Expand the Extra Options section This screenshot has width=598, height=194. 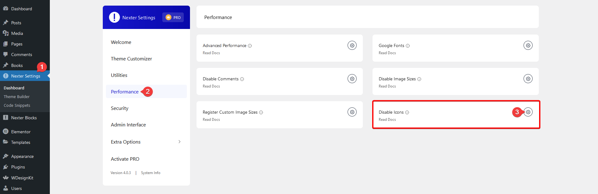pyautogui.click(x=126, y=142)
